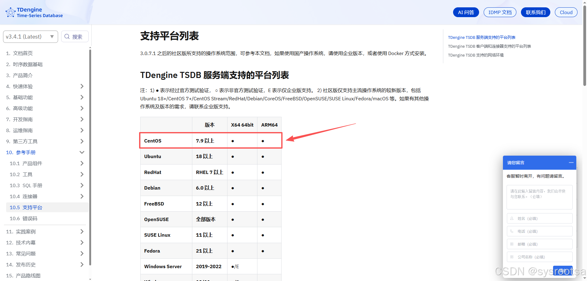The image size is (587, 281).
Task: Minimize the 请您留言 chat widget
Action: click(x=571, y=163)
